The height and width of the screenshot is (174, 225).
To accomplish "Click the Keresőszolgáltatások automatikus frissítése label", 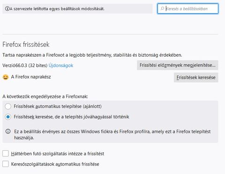I will click(55, 164).
